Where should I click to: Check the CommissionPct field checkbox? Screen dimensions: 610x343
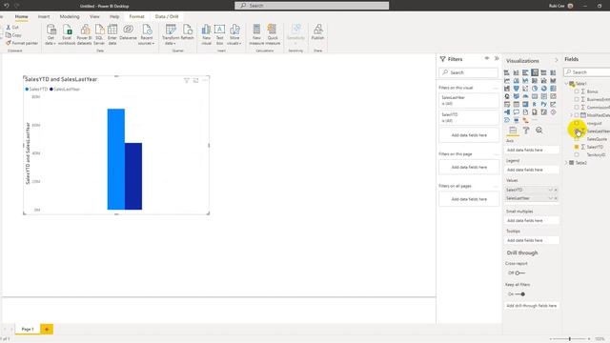[577, 107]
